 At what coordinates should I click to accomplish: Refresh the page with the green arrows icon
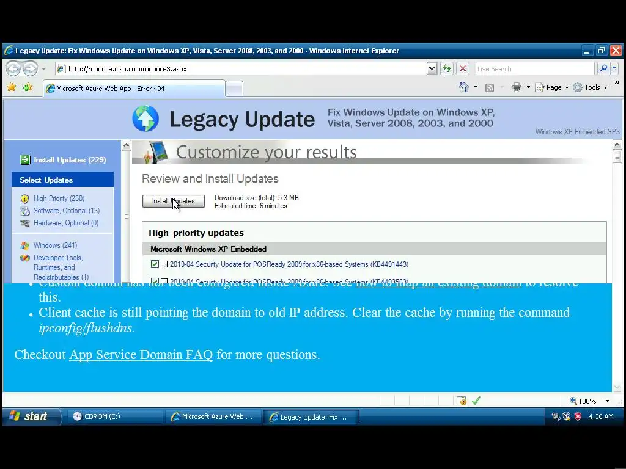[x=447, y=68]
